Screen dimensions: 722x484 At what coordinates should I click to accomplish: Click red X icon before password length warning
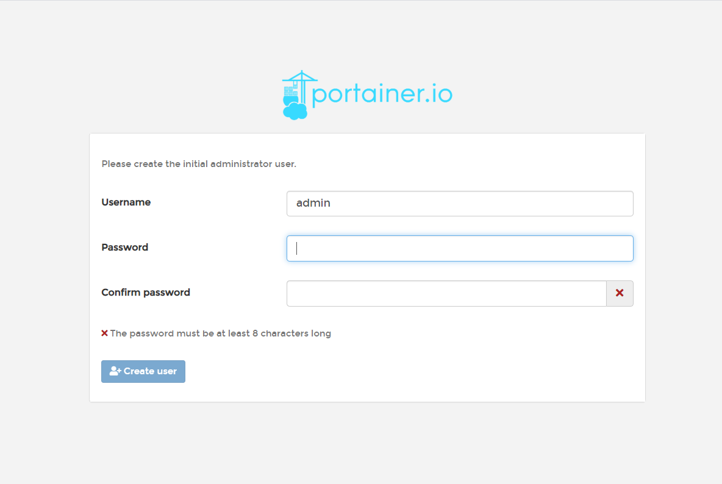(104, 333)
